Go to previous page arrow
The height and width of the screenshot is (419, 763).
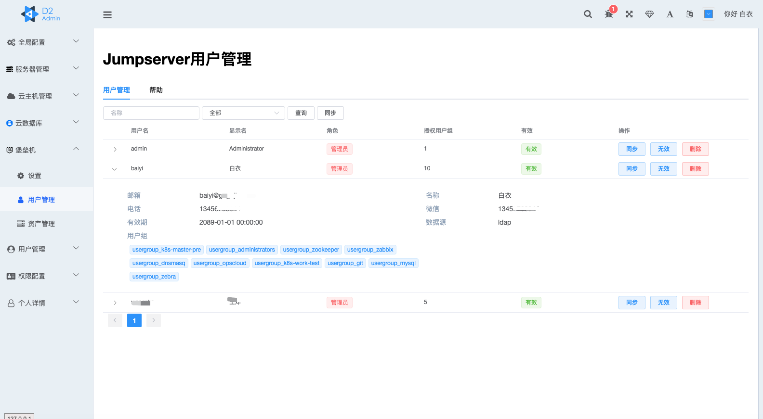[x=115, y=320]
